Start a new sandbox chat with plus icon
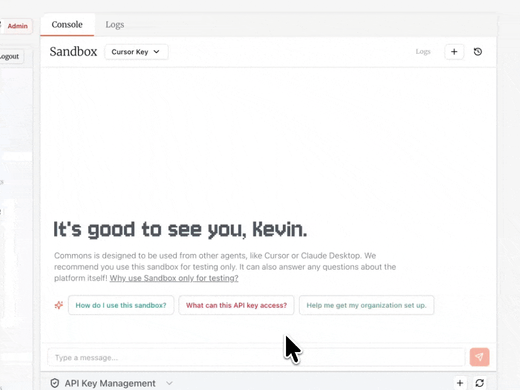The image size is (520, 390). tap(454, 52)
